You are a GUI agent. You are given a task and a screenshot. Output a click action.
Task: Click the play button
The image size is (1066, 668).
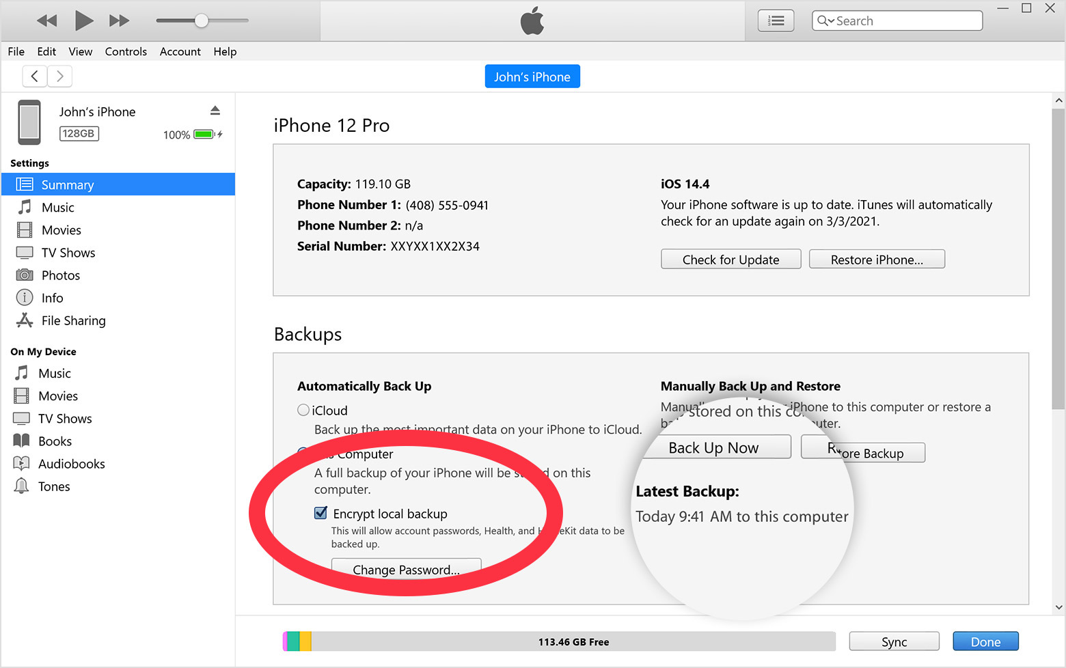click(83, 20)
